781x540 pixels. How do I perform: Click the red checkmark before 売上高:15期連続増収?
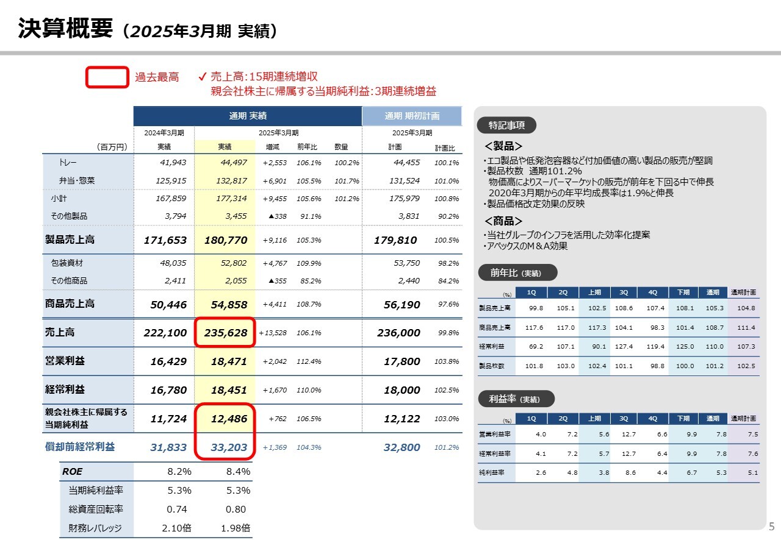pyautogui.click(x=203, y=77)
